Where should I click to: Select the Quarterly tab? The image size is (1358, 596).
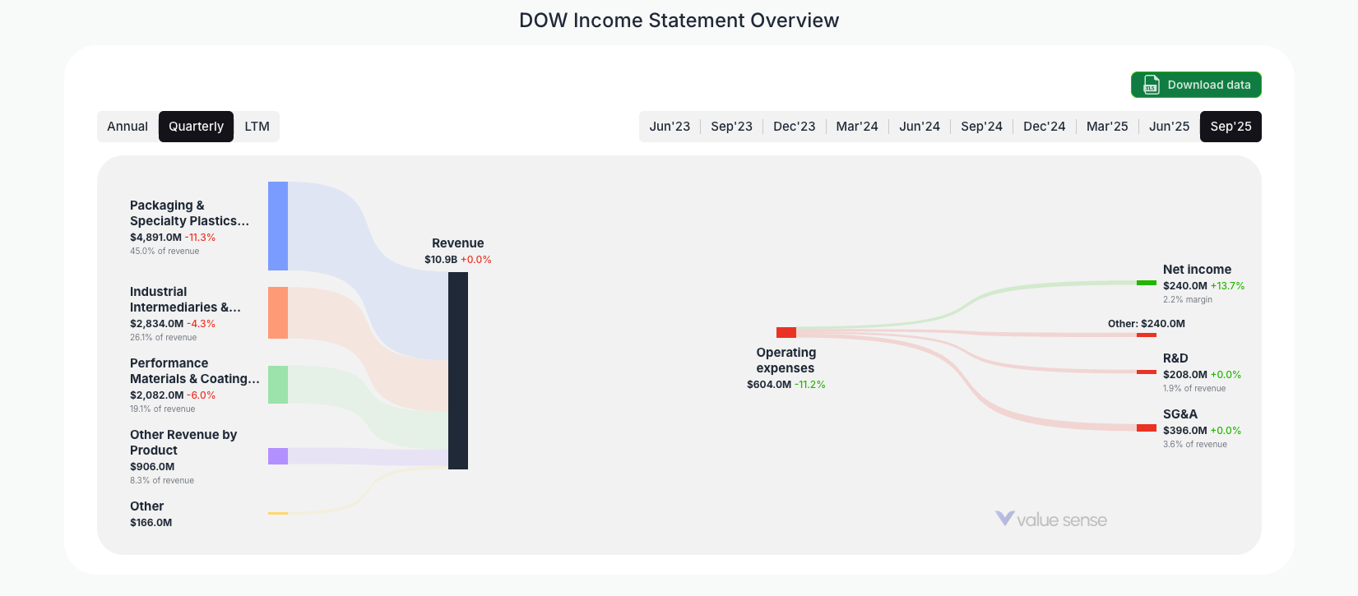(x=196, y=127)
